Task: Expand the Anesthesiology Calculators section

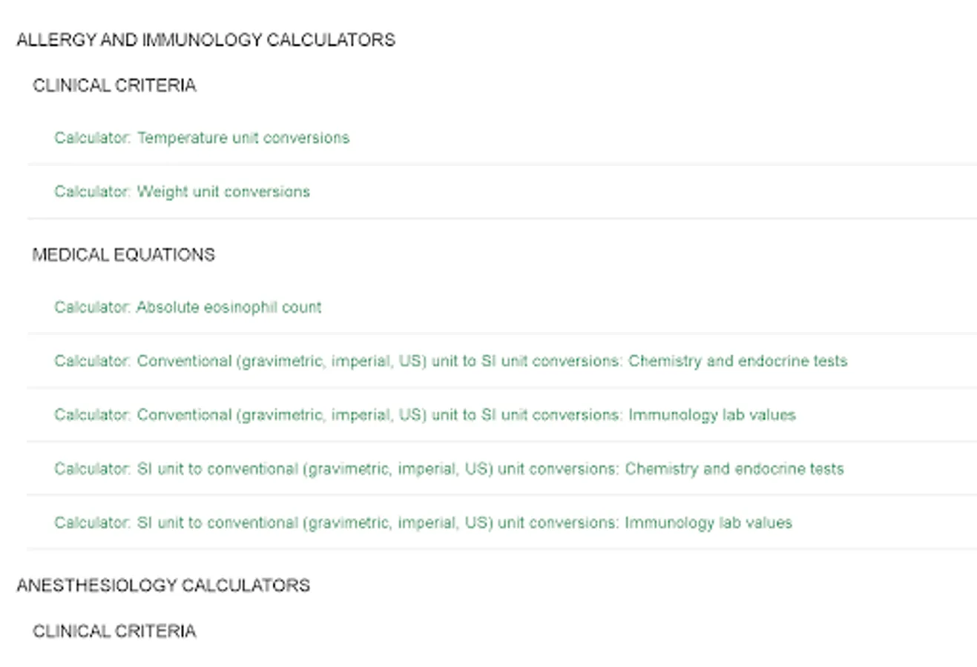Action: (x=163, y=585)
